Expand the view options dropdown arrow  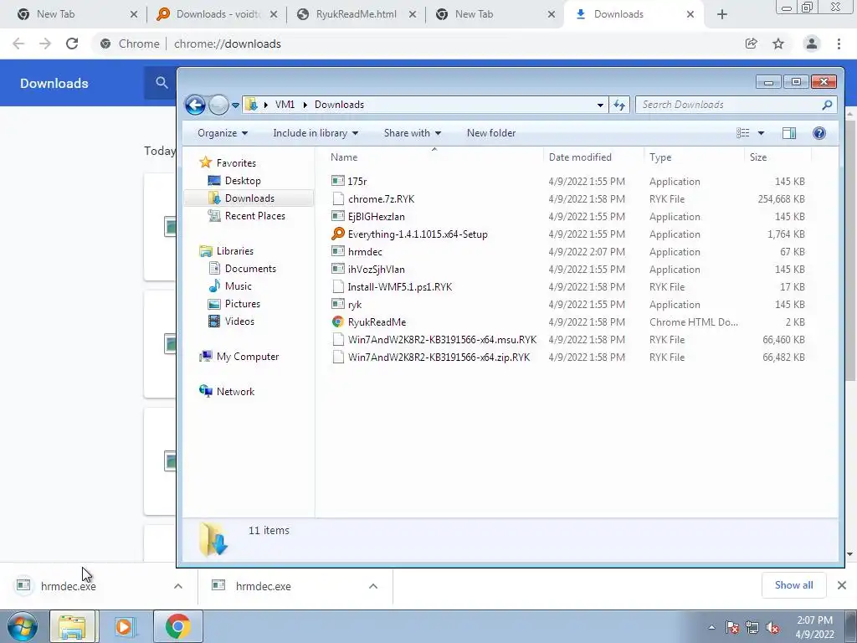coord(761,133)
